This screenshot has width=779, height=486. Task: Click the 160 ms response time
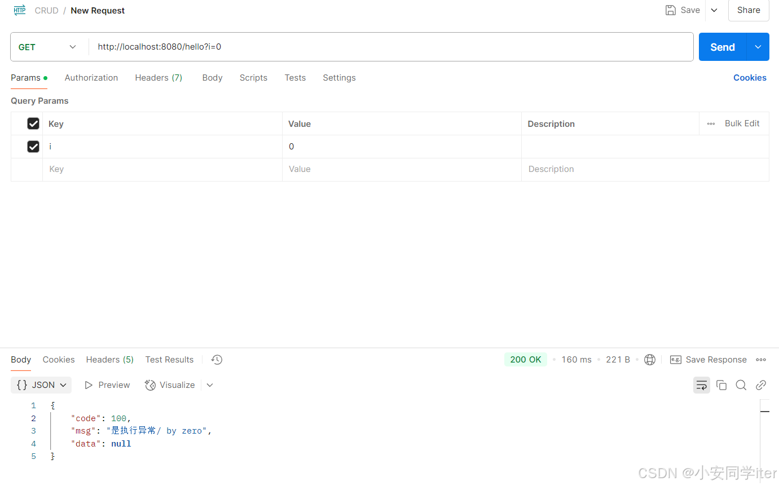(576, 360)
